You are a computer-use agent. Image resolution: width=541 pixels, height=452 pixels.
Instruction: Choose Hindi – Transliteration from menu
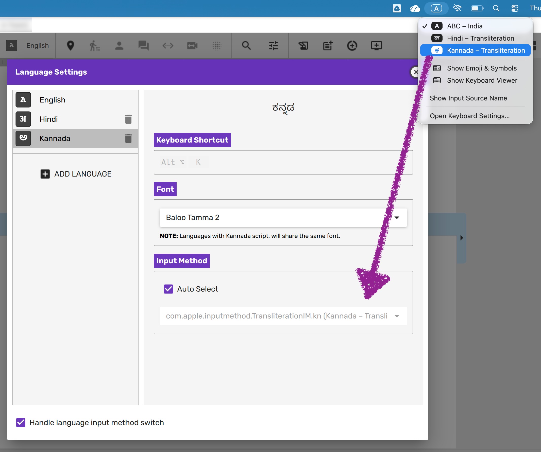(480, 38)
